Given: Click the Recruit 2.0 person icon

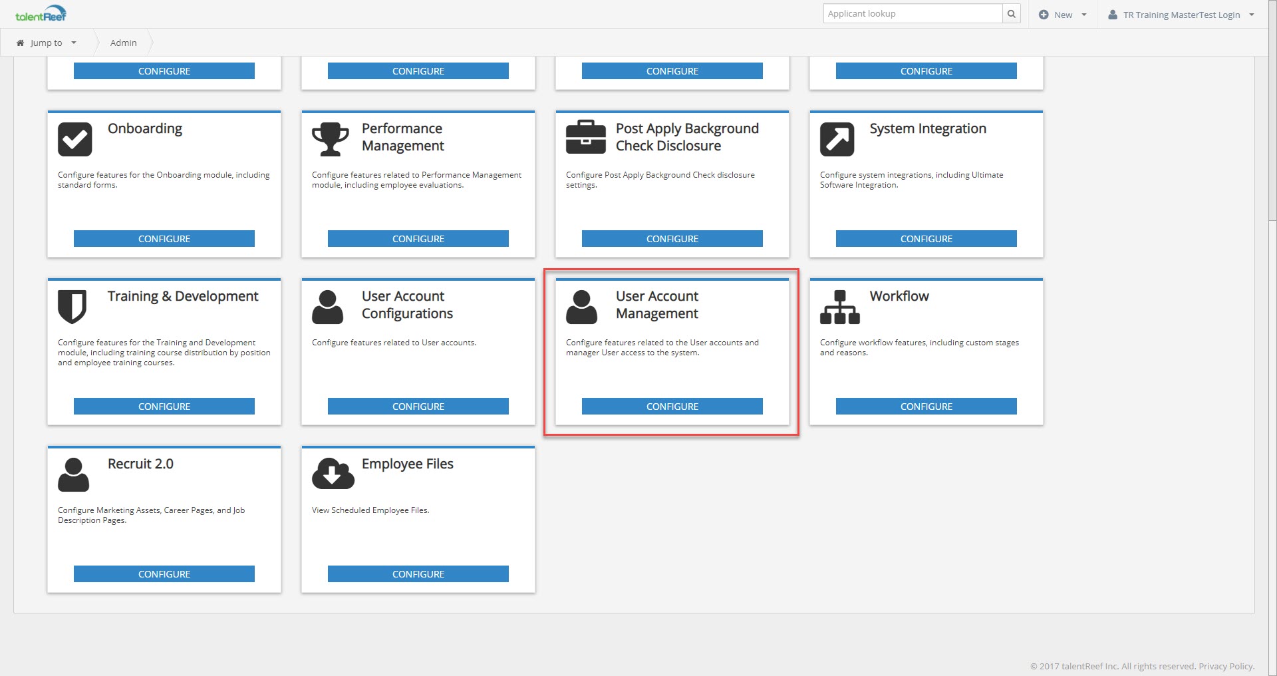Looking at the screenshot, I should (x=73, y=474).
